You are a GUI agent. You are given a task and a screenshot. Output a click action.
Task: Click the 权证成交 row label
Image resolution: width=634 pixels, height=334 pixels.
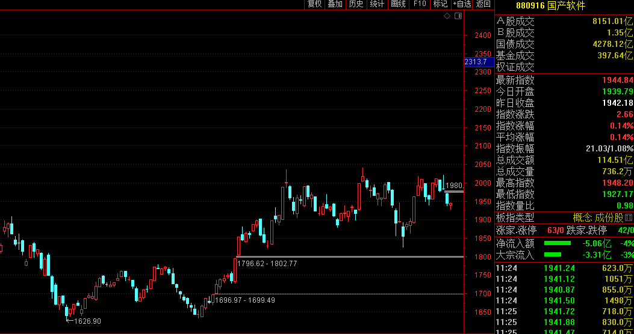point(515,67)
